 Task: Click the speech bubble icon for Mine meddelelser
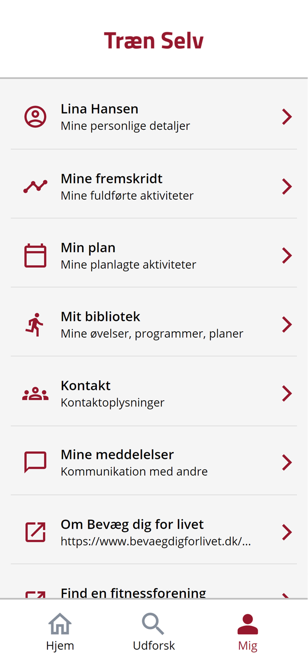tap(35, 462)
